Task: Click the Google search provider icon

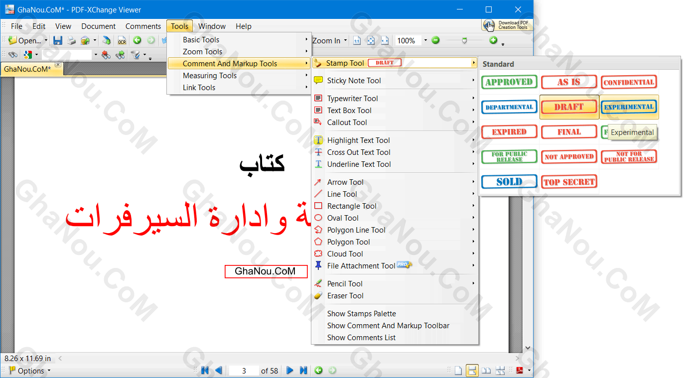Action: (27, 55)
